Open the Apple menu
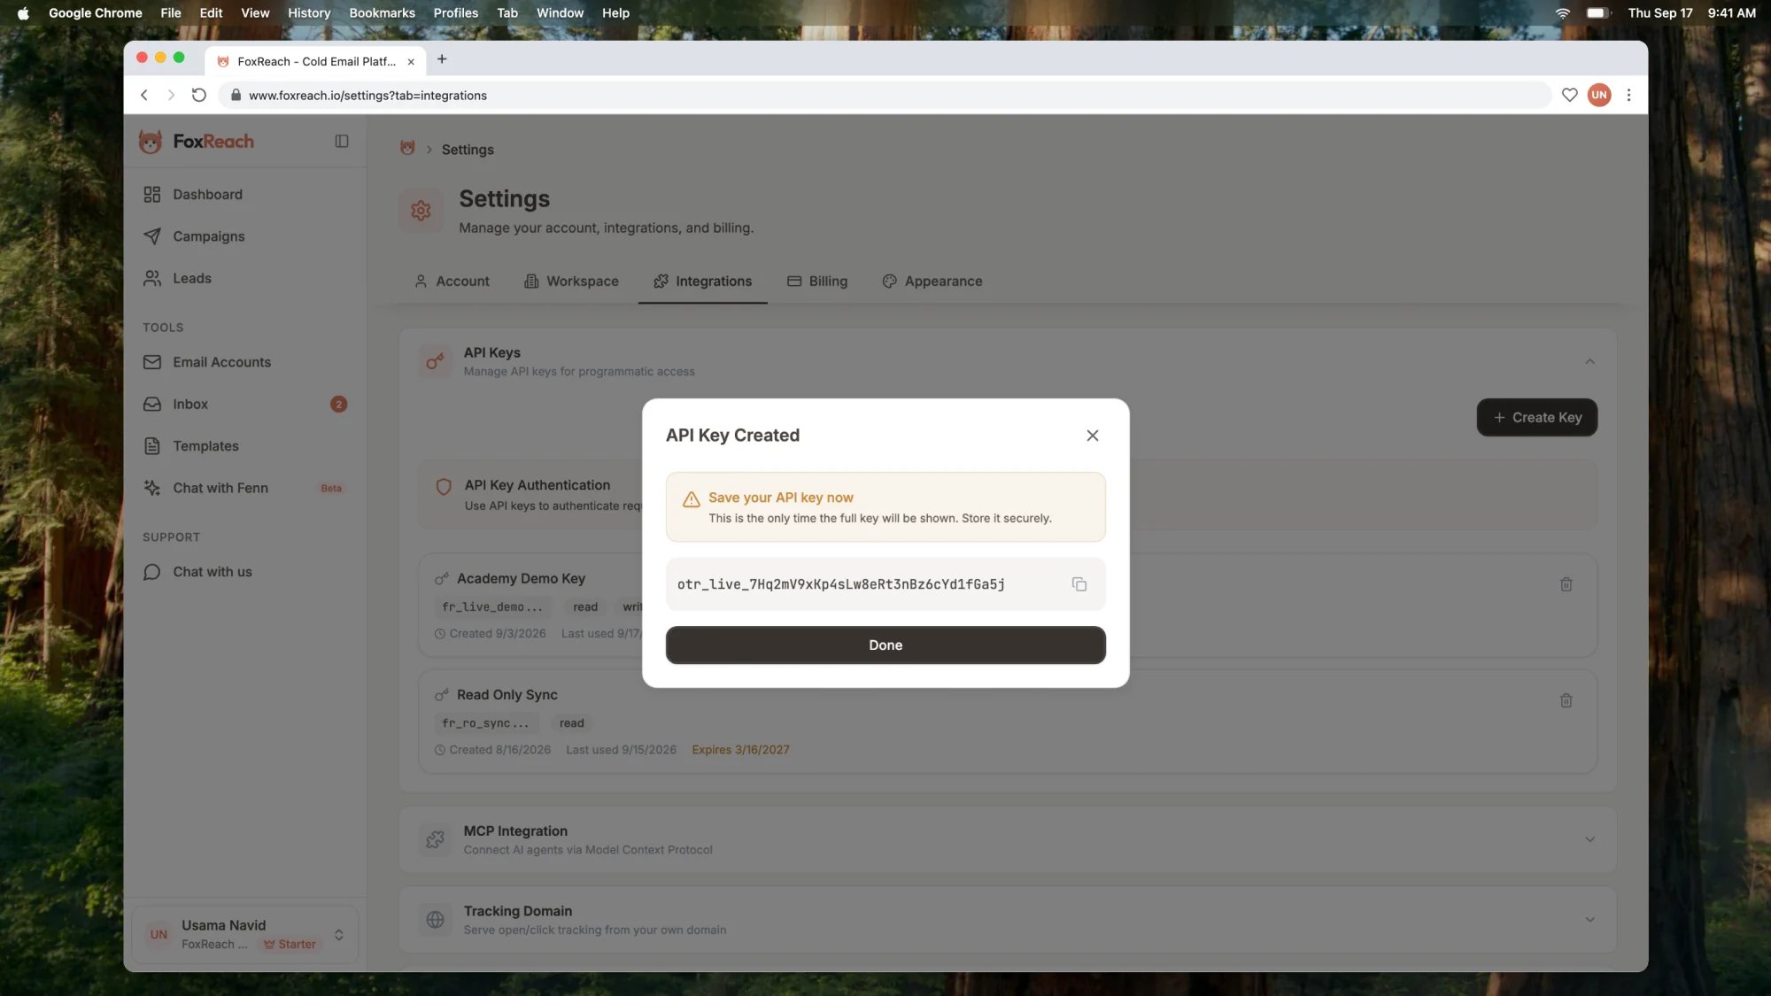This screenshot has width=1771, height=996. point(23,12)
